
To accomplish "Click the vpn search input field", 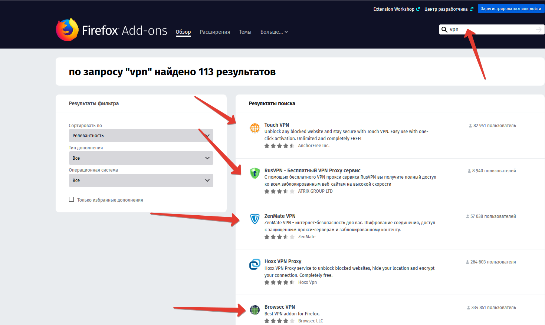I will pos(492,30).
